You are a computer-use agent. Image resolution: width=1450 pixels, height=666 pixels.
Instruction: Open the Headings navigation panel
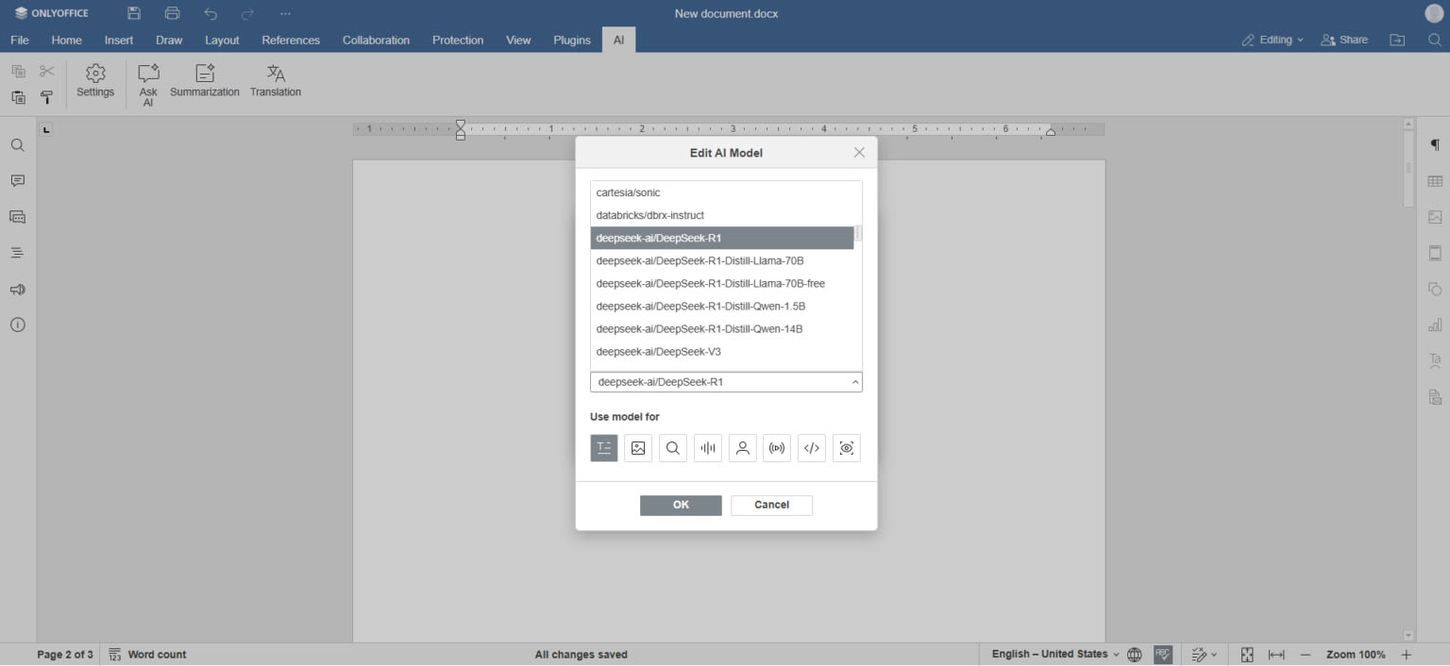point(17,253)
